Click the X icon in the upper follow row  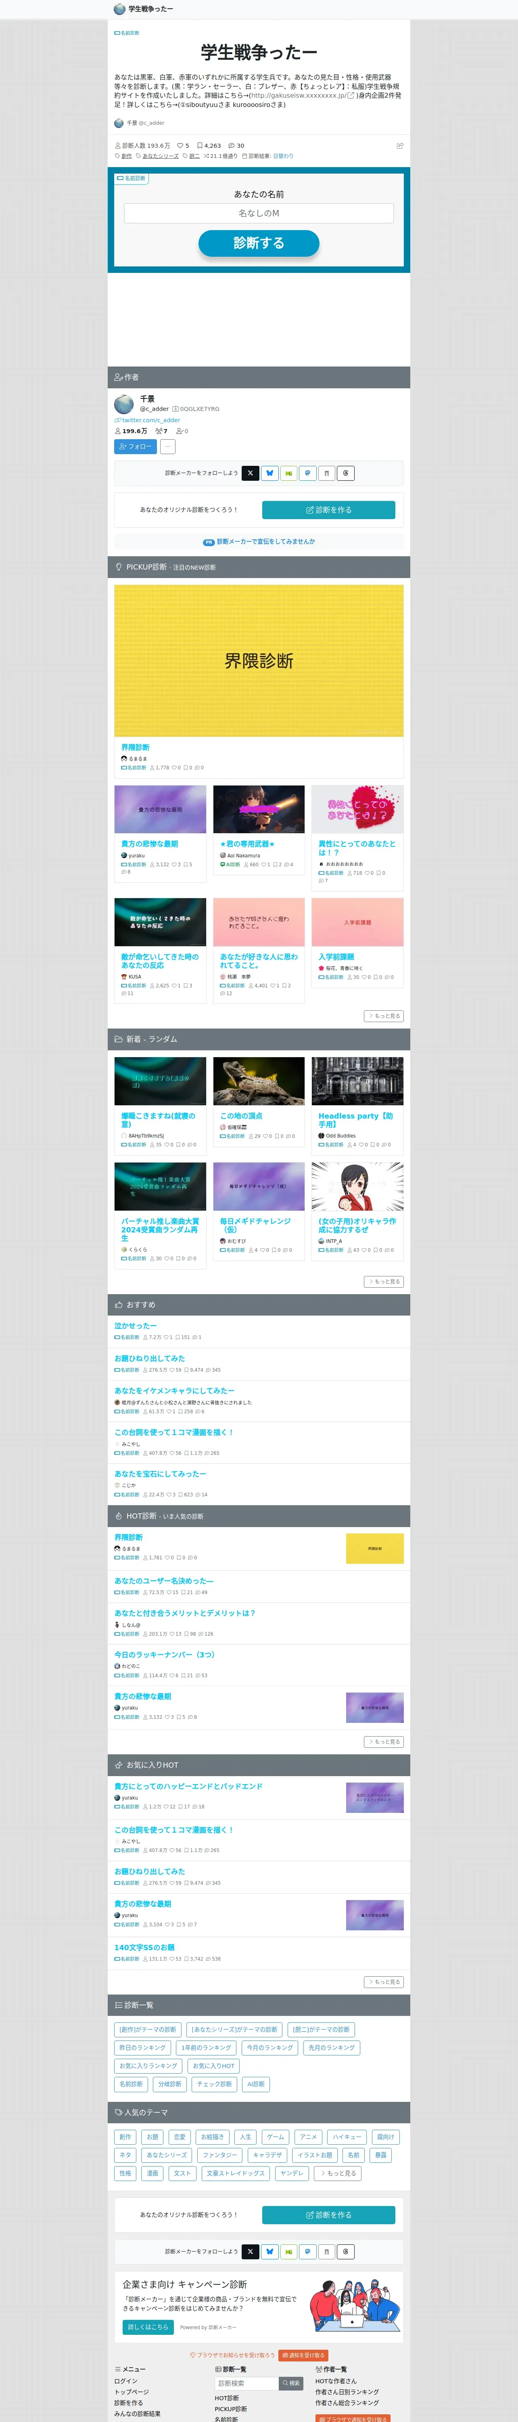[250, 473]
